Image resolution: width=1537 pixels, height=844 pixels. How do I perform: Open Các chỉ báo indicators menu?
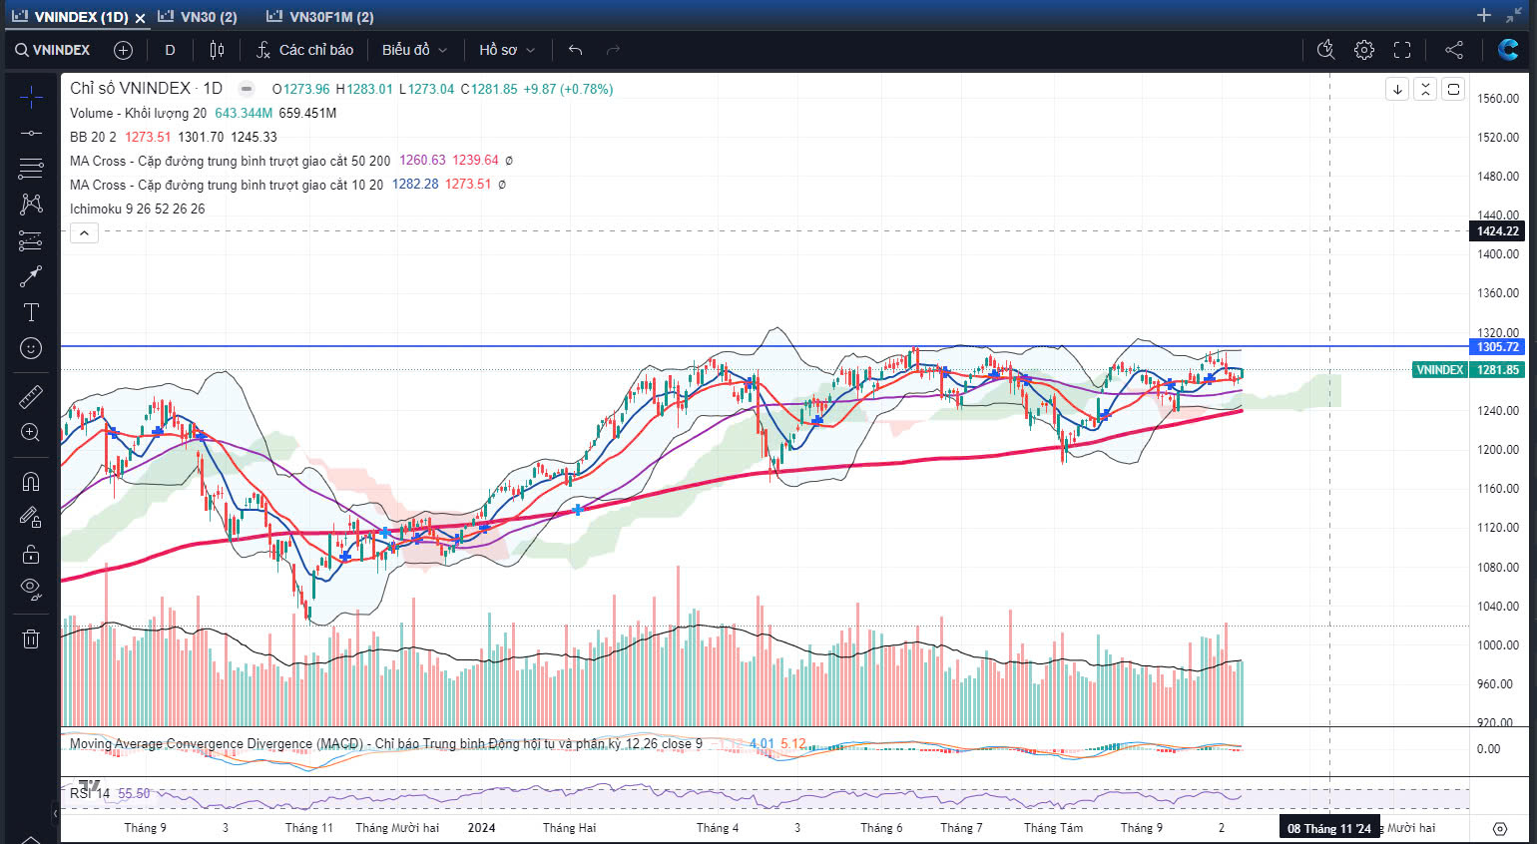point(304,50)
